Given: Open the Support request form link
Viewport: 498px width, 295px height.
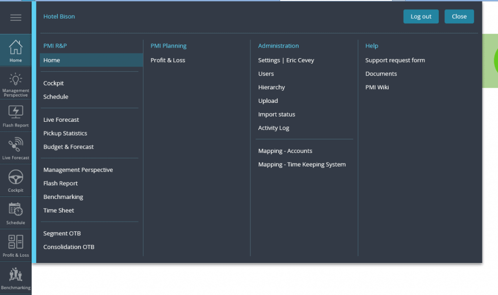Looking at the screenshot, I should [395, 61].
